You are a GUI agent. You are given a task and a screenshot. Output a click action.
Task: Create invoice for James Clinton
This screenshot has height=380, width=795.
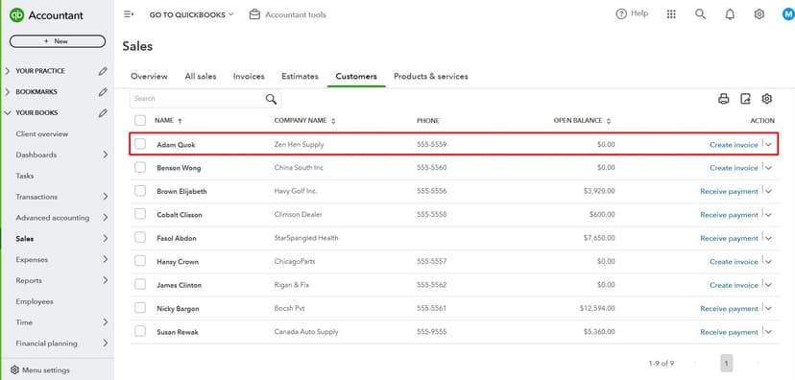(734, 285)
